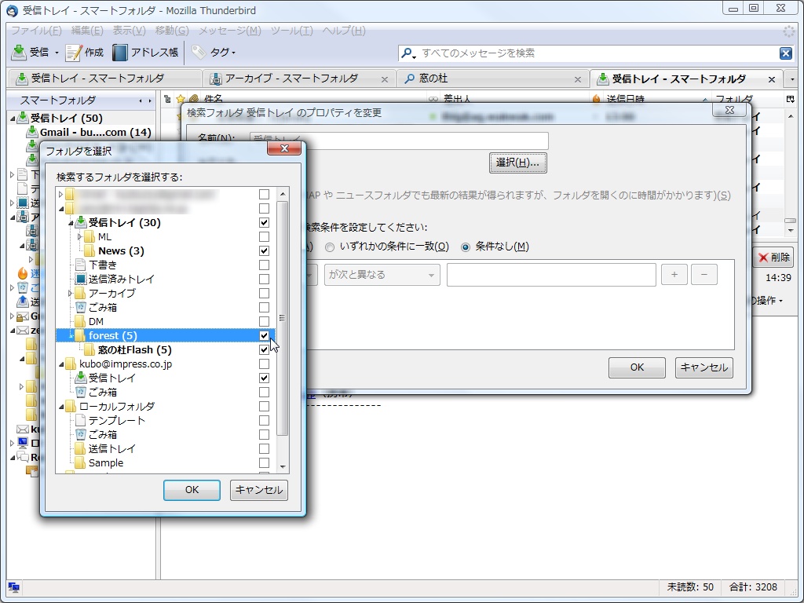804x603 pixels.
Task: Click the 受信トレイ (50) icon in main sidebar
Action: pyautogui.click(x=23, y=118)
